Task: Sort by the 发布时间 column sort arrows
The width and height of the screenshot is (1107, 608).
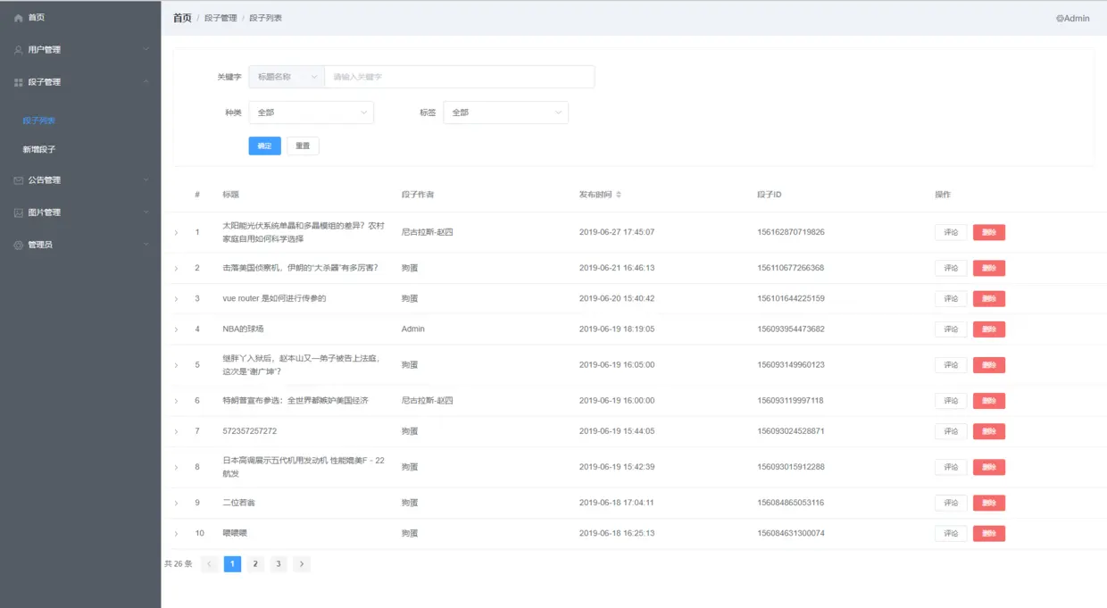Action: click(x=619, y=195)
